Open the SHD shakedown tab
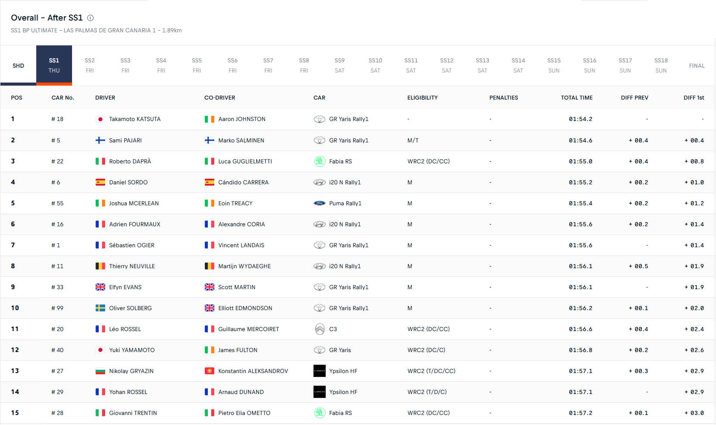The image size is (716, 425). tap(18, 66)
